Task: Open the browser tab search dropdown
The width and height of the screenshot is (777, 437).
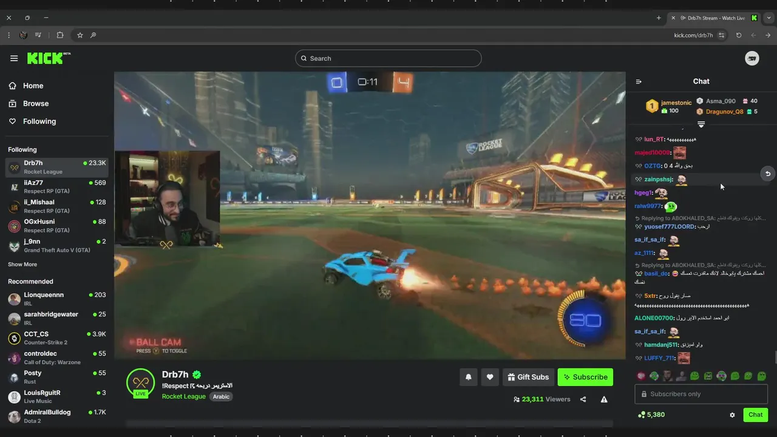Action: click(769, 18)
